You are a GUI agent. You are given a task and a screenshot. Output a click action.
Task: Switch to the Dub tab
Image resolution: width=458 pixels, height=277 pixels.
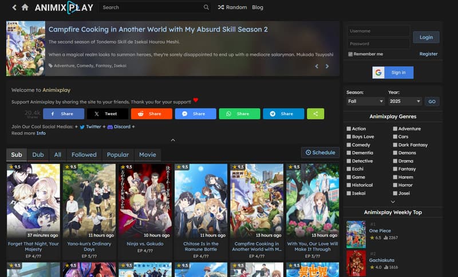(38, 155)
